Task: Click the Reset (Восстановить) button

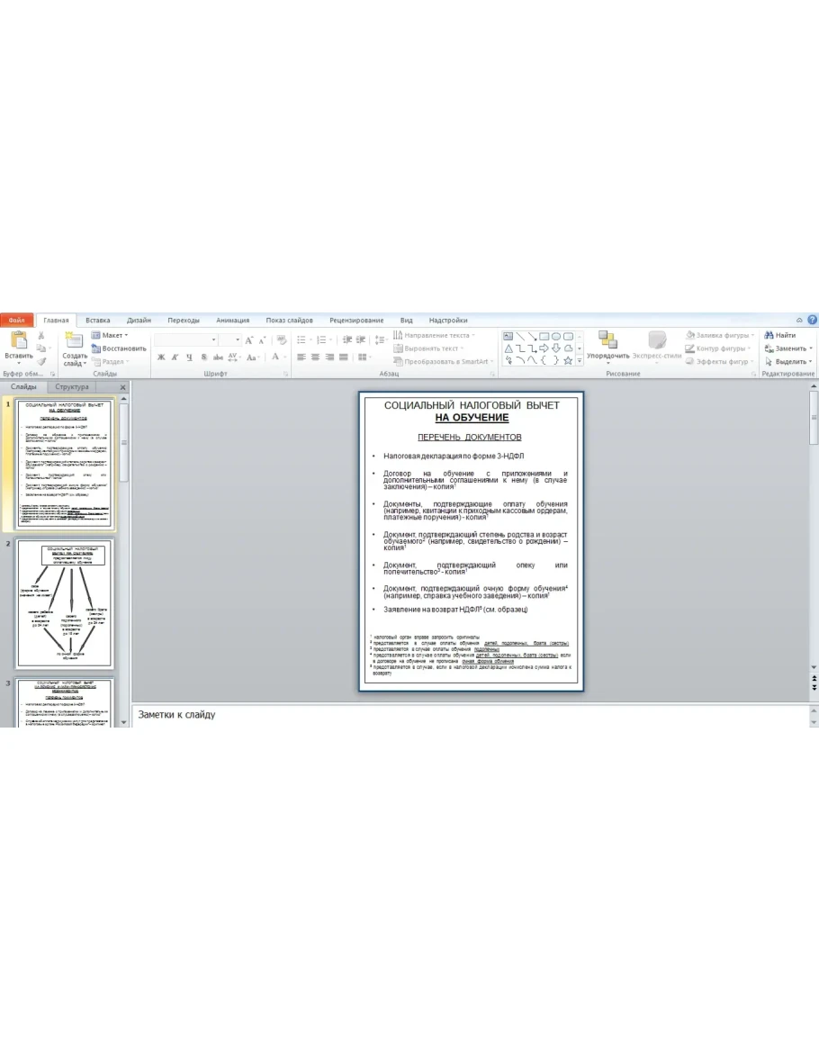Action: coord(119,348)
